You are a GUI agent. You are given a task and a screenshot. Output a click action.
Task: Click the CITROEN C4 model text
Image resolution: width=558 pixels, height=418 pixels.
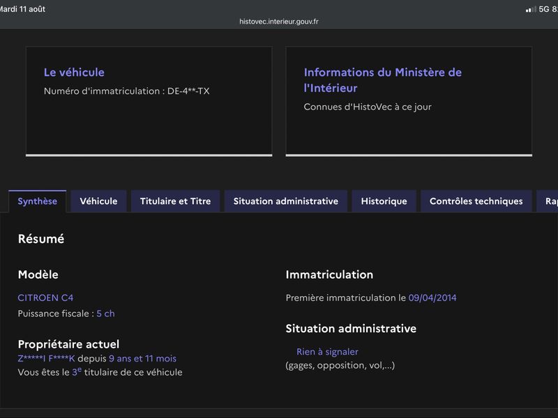pos(45,297)
